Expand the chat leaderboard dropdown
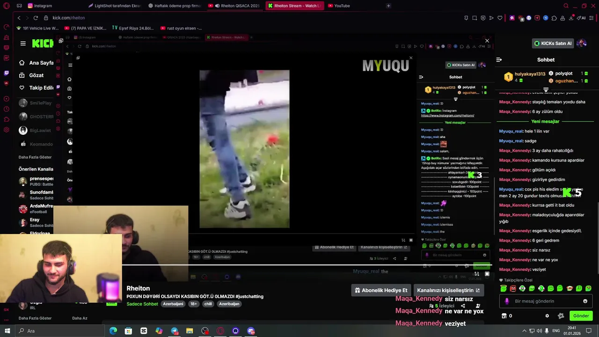Viewport: 599px width, 337px height. coord(546,89)
